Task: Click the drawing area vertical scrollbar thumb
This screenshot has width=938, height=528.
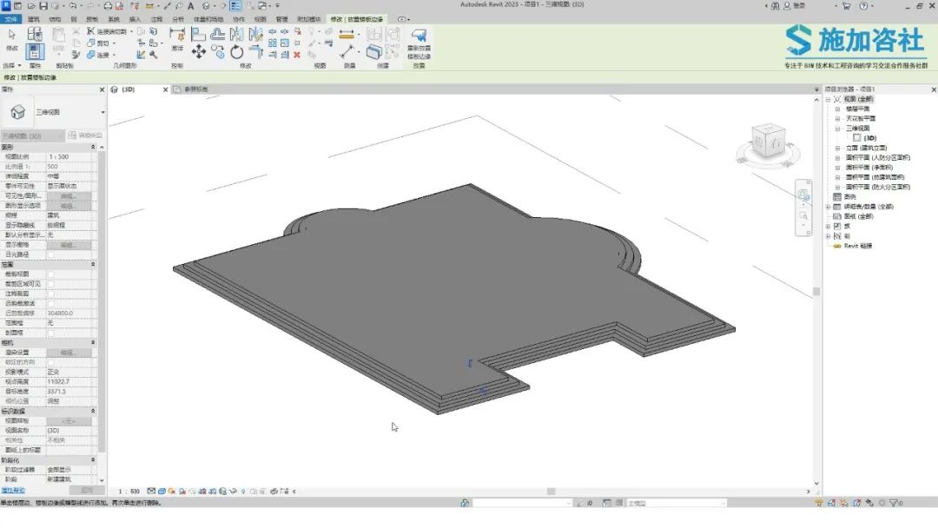Action: (816, 291)
